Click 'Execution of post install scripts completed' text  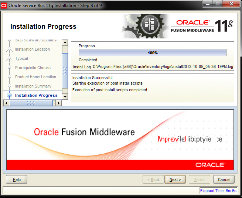pos(110,90)
